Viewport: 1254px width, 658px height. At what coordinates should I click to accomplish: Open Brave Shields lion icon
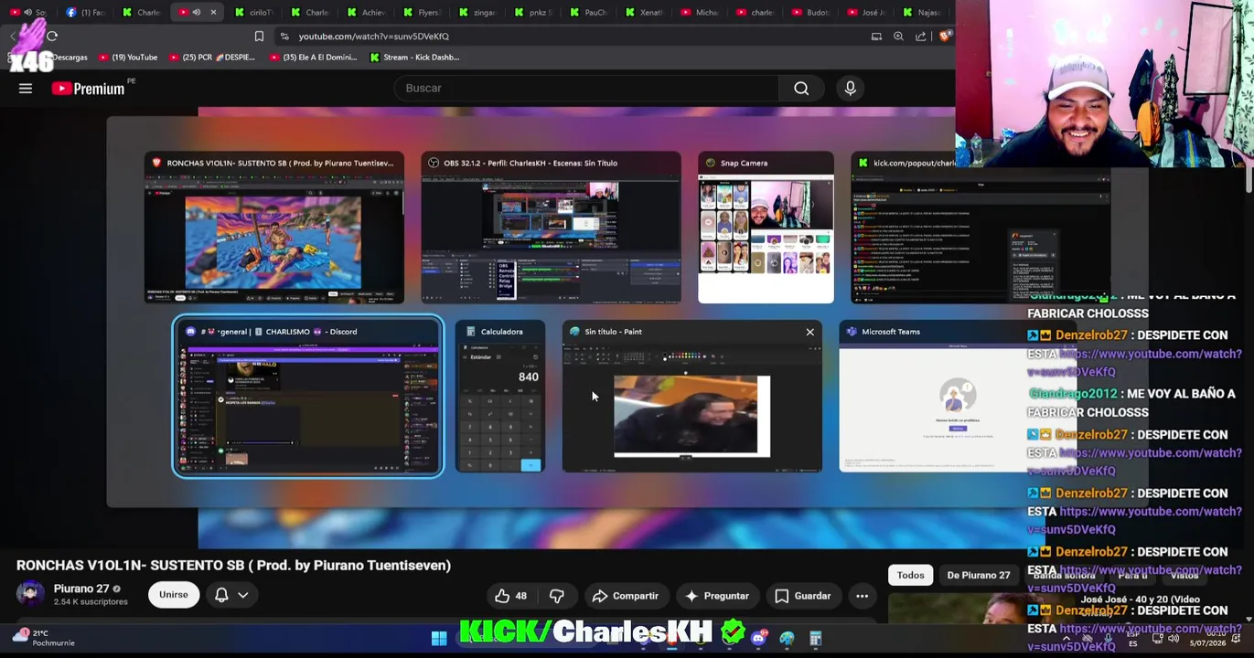pyautogui.click(x=946, y=36)
